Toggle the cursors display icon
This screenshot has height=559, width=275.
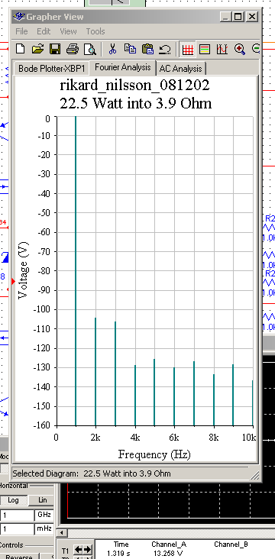pos(222,49)
